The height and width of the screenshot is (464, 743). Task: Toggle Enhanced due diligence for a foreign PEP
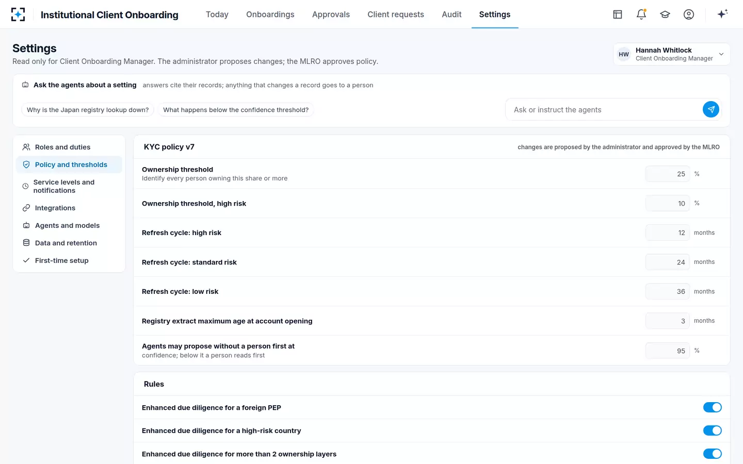coord(713,407)
